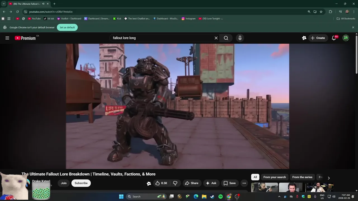Click the youtube.com address bar URL
358x201 pixels.
click(51, 12)
